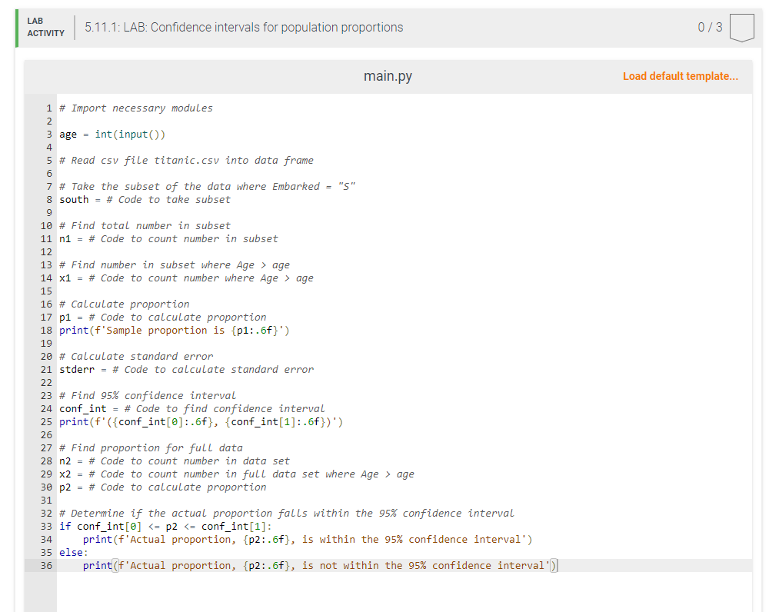Click line number 36 in the gutter
Viewport: 779px width, 612px height.
click(x=46, y=565)
